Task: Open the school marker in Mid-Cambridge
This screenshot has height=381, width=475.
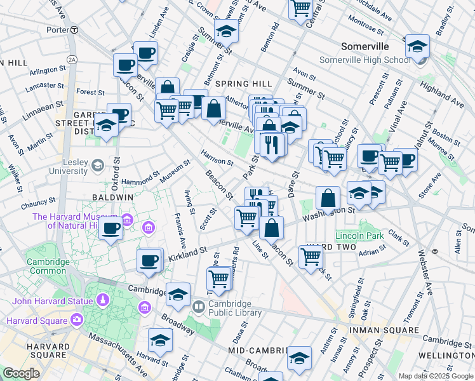Action: pos(299,359)
